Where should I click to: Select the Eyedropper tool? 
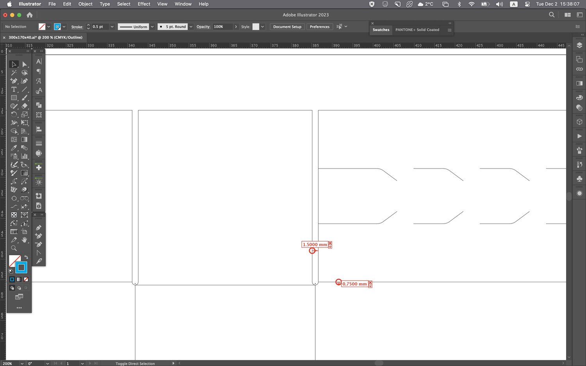pos(14,148)
